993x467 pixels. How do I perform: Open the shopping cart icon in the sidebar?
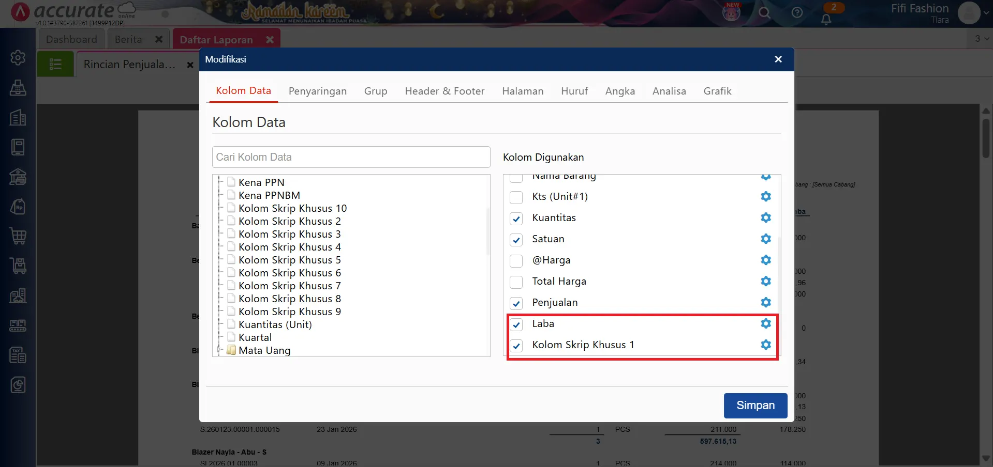[18, 237]
